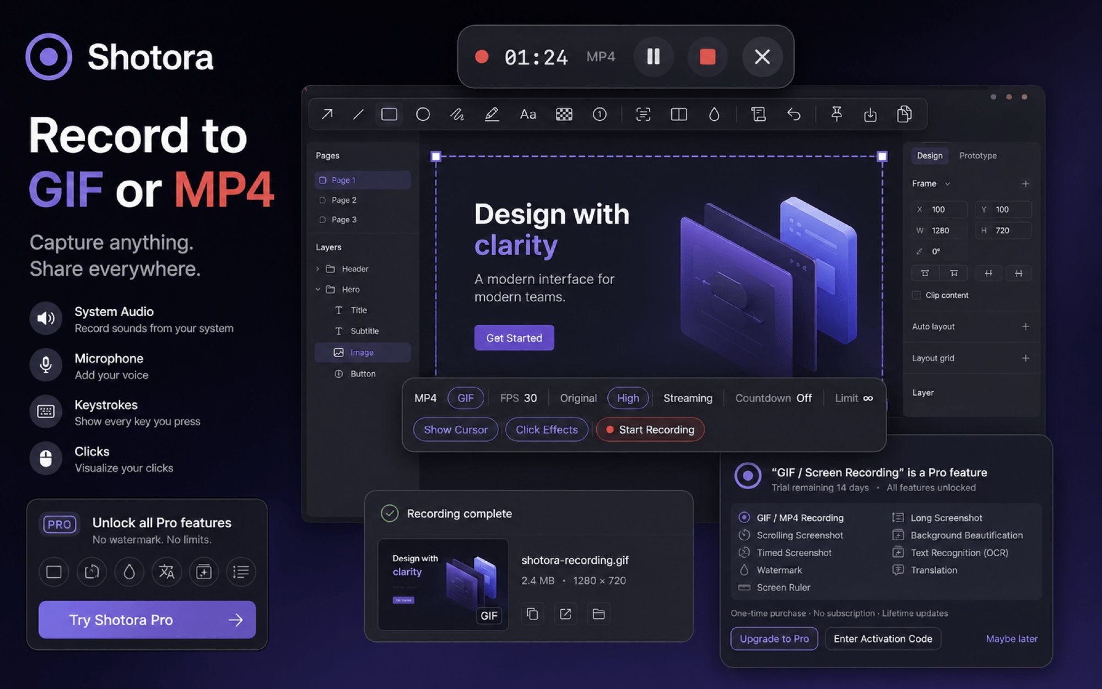Click the Get Started button in canvas
This screenshot has height=689, width=1102.
pyautogui.click(x=514, y=338)
